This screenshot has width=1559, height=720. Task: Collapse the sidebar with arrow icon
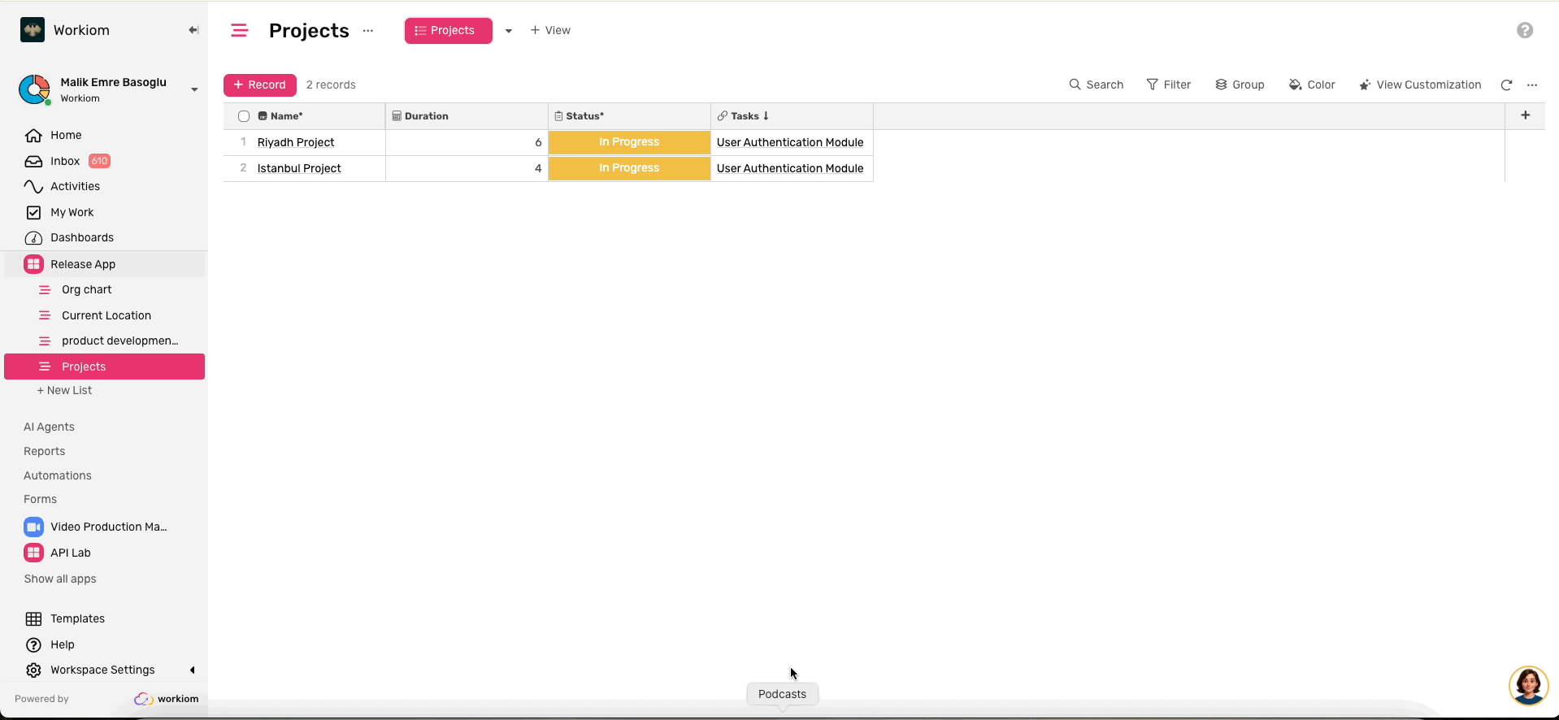click(x=193, y=30)
